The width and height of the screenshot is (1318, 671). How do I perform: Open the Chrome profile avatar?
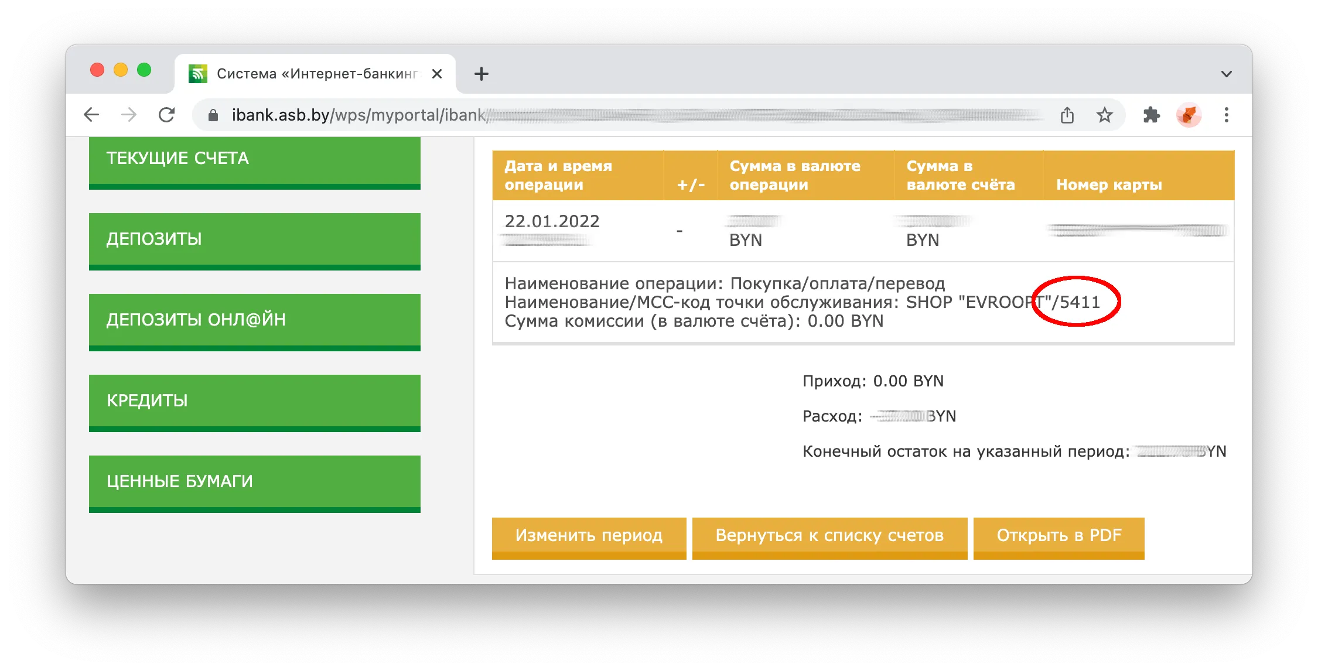(1189, 115)
